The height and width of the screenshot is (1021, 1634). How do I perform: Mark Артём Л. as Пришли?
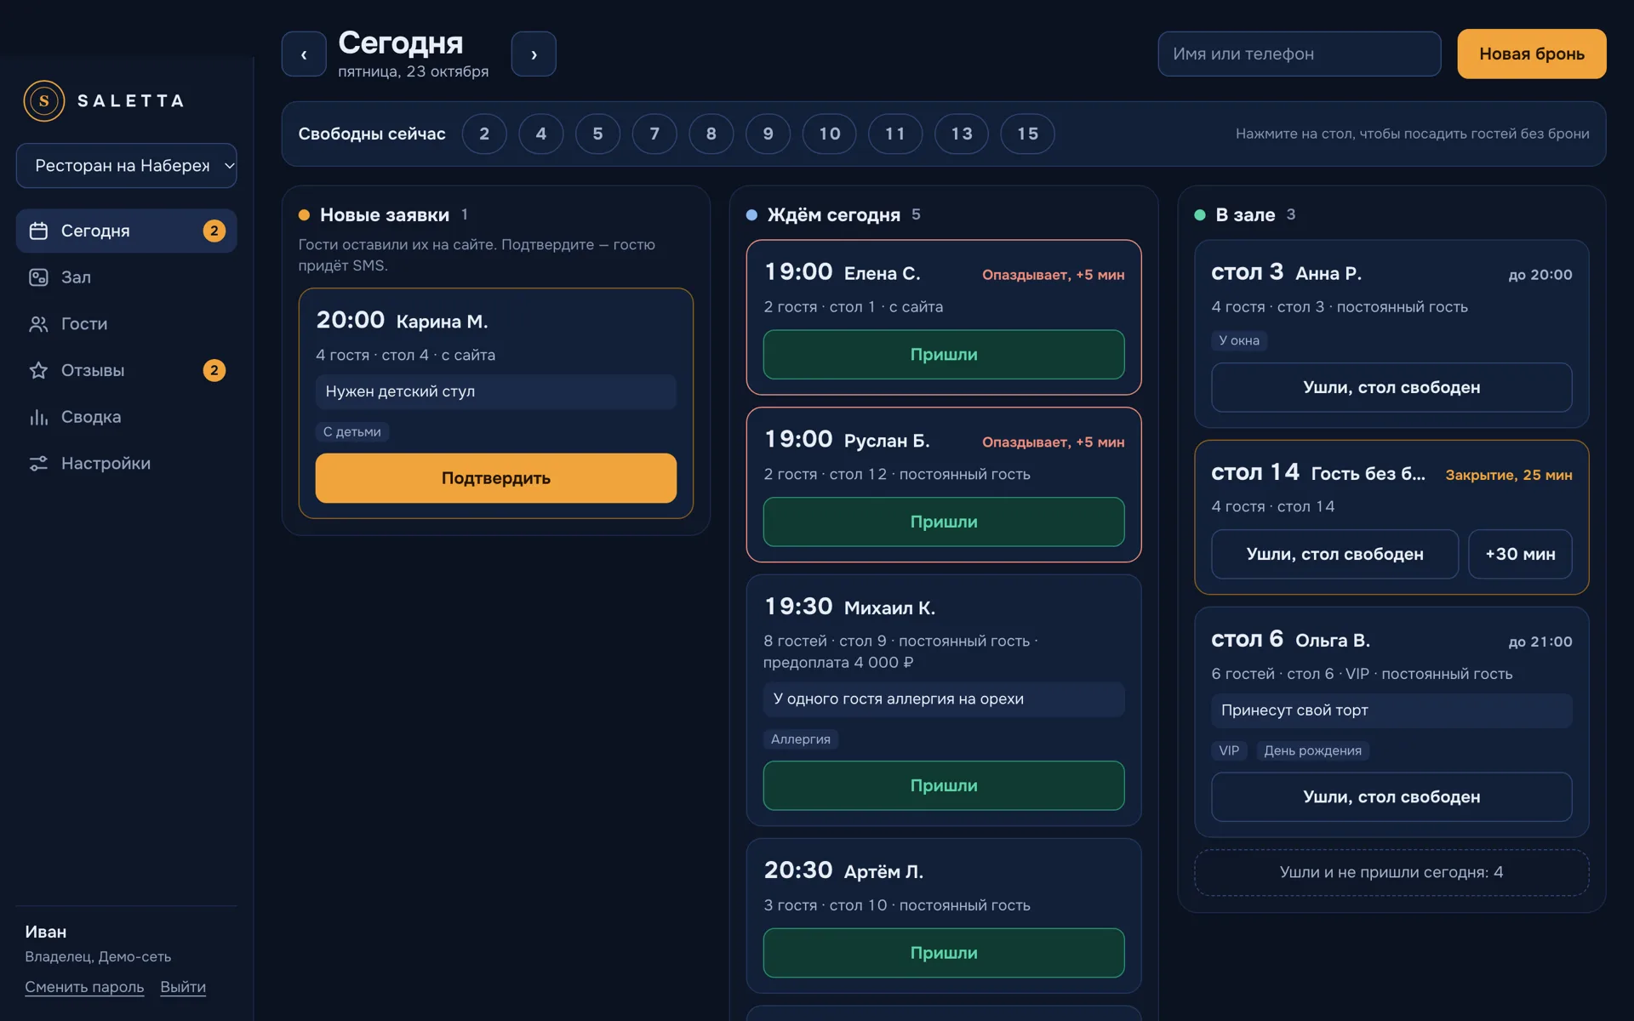[944, 953]
